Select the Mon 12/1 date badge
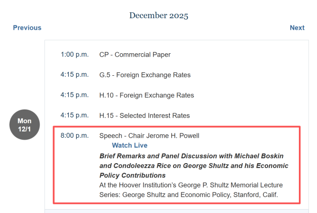 [24, 125]
